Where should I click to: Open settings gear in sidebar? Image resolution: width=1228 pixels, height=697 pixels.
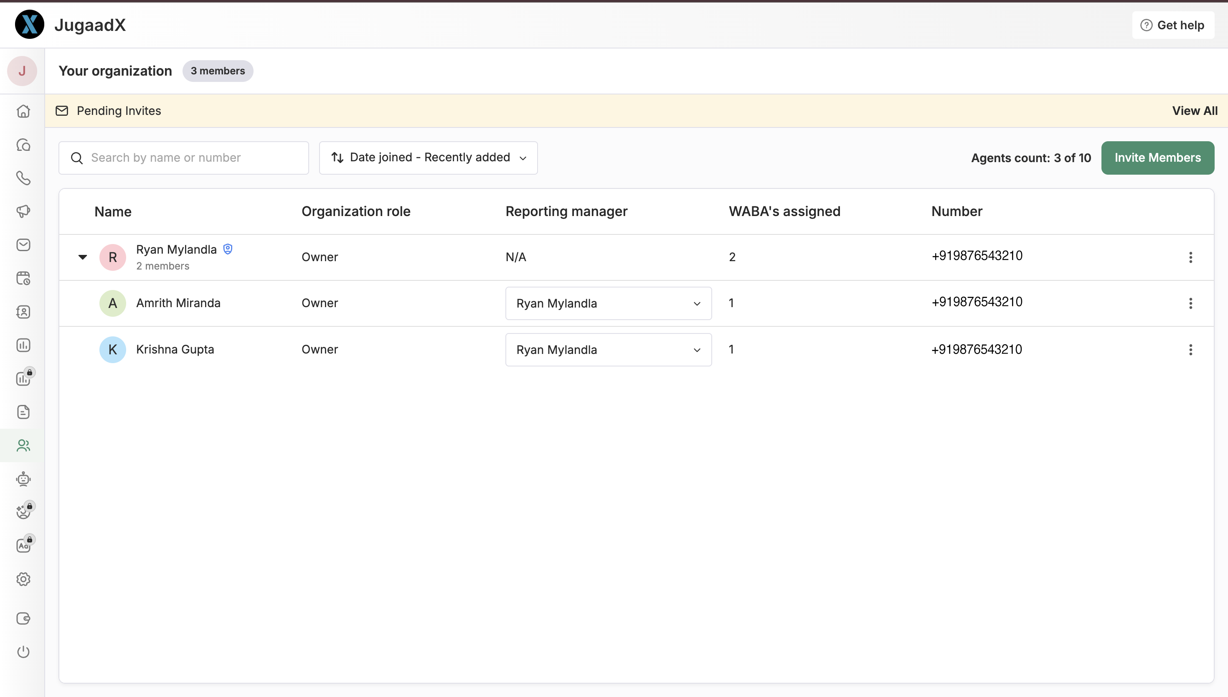23,579
